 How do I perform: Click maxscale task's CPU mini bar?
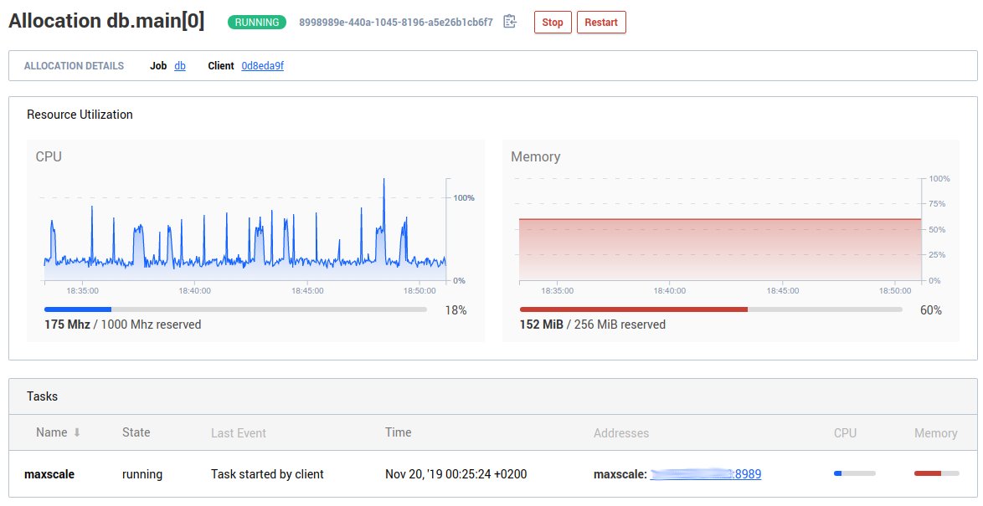point(854,473)
